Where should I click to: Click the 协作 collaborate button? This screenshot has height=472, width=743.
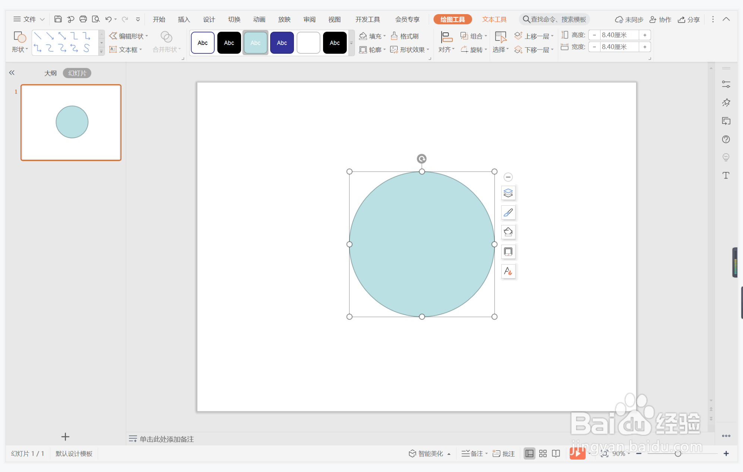coord(660,19)
